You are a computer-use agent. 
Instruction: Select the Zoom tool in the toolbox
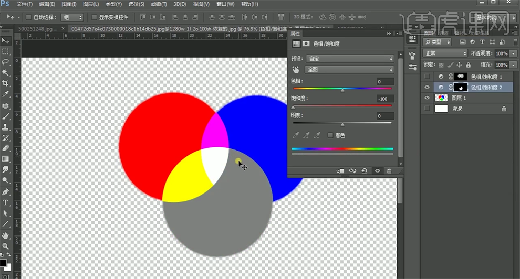[6, 246]
